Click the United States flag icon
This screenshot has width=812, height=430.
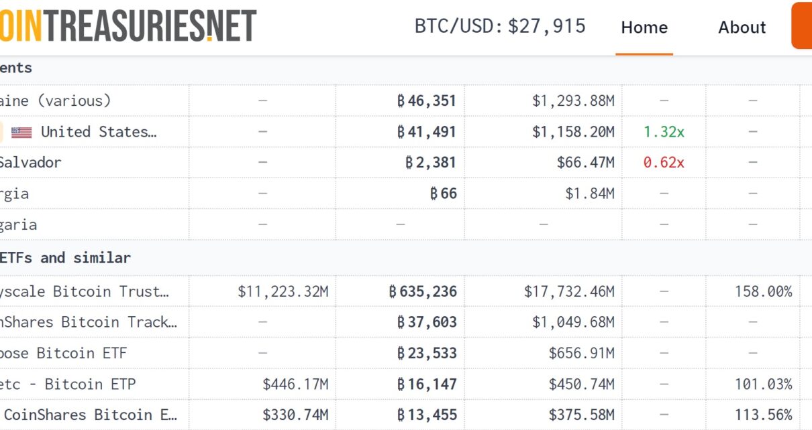tap(21, 132)
